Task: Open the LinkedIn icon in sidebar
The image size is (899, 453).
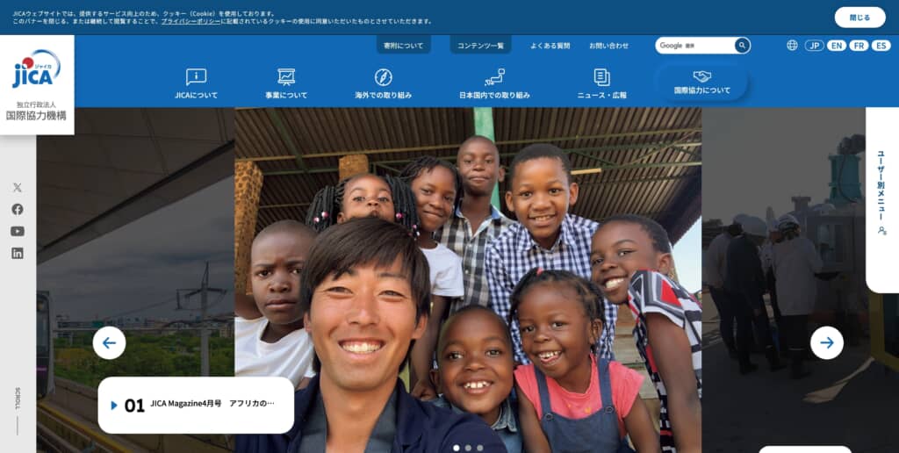Action: pyautogui.click(x=18, y=253)
